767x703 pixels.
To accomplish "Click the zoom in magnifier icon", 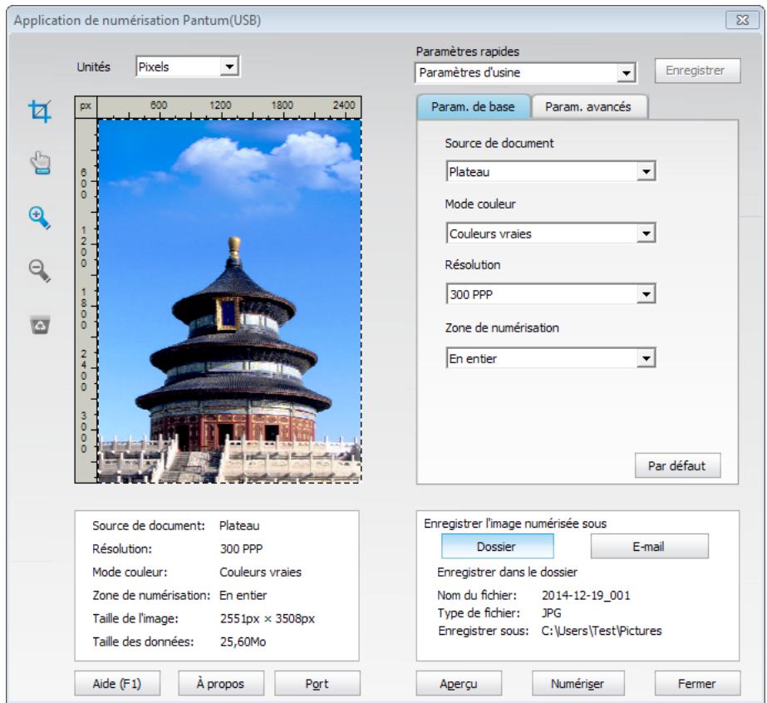I will pyautogui.click(x=40, y=216).
